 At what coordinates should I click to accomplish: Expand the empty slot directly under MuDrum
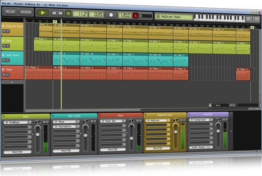[169, 125]
